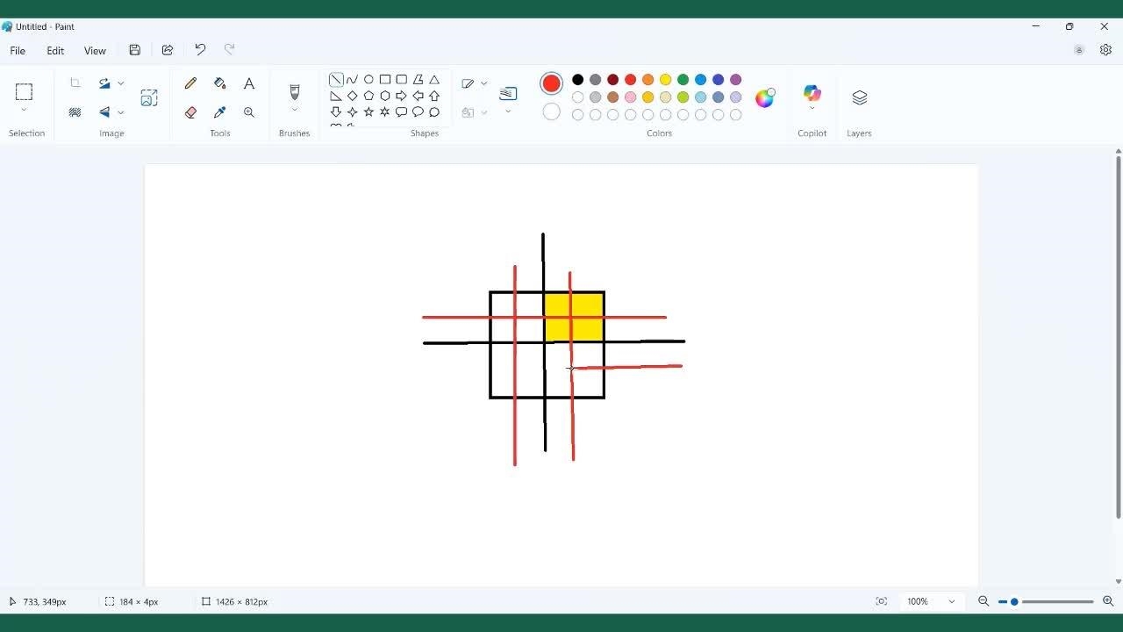Open the zoom percentage dropdown
The width and height of the screenshot is (1123, 632).
coord(951,601)
